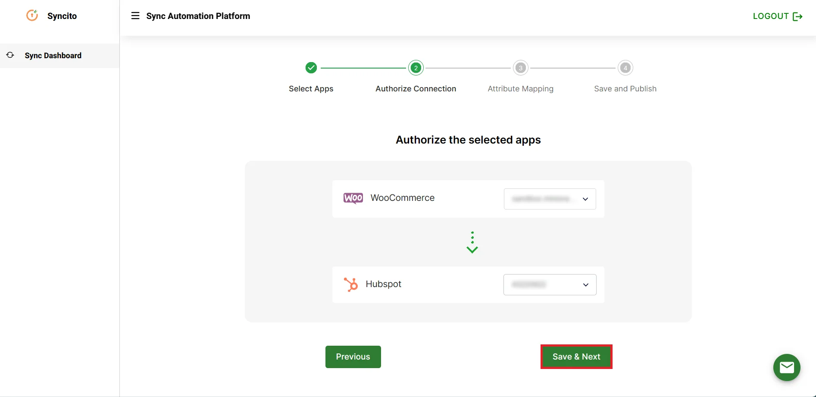Select Sync Dashboard in the sidebar
This screenshot has height=397, width=816.
[53, 56]
